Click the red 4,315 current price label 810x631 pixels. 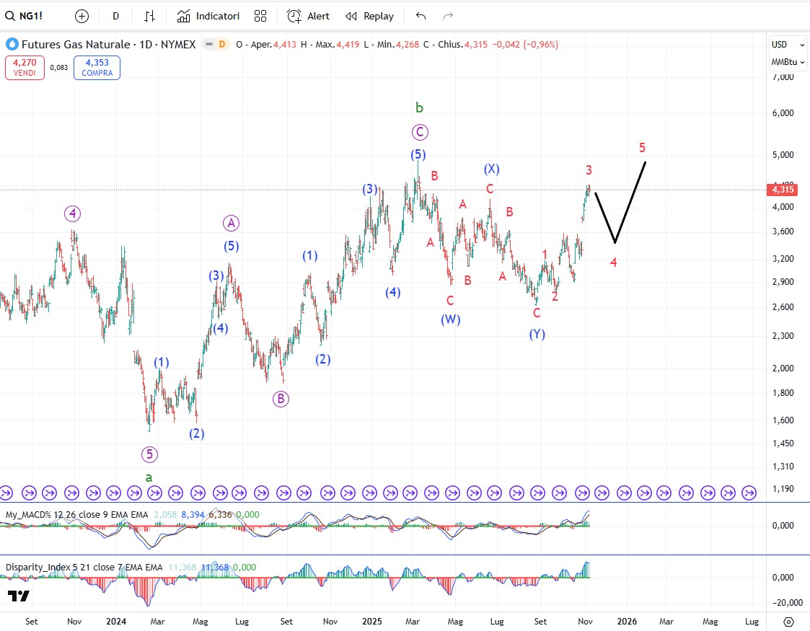tap(783, 190)
